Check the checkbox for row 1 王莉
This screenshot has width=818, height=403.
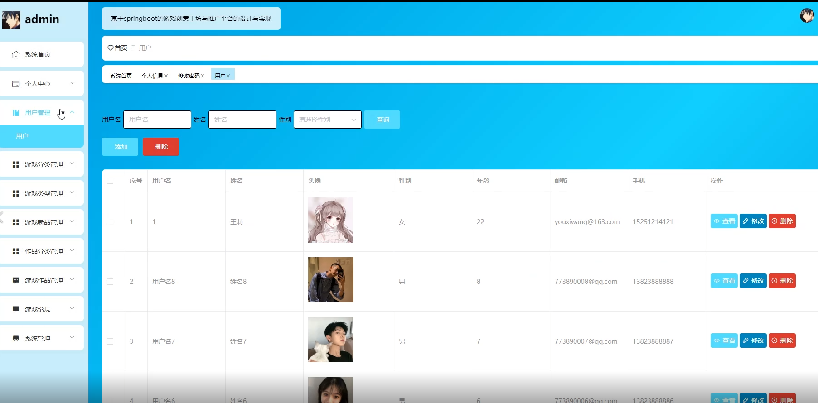click(110, 222)
